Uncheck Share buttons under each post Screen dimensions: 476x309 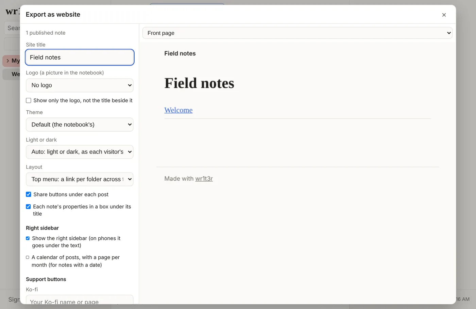[x=29, y=195]
